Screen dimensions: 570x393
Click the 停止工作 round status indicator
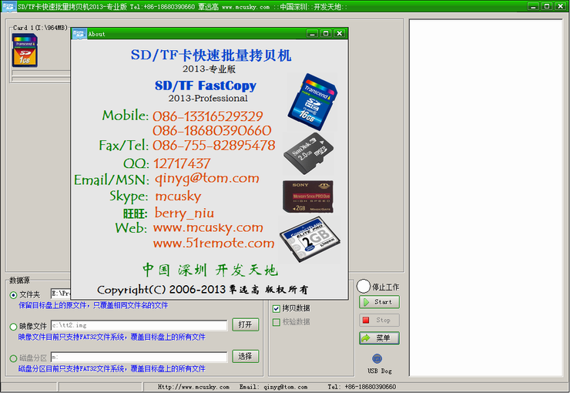click(364, 286)
